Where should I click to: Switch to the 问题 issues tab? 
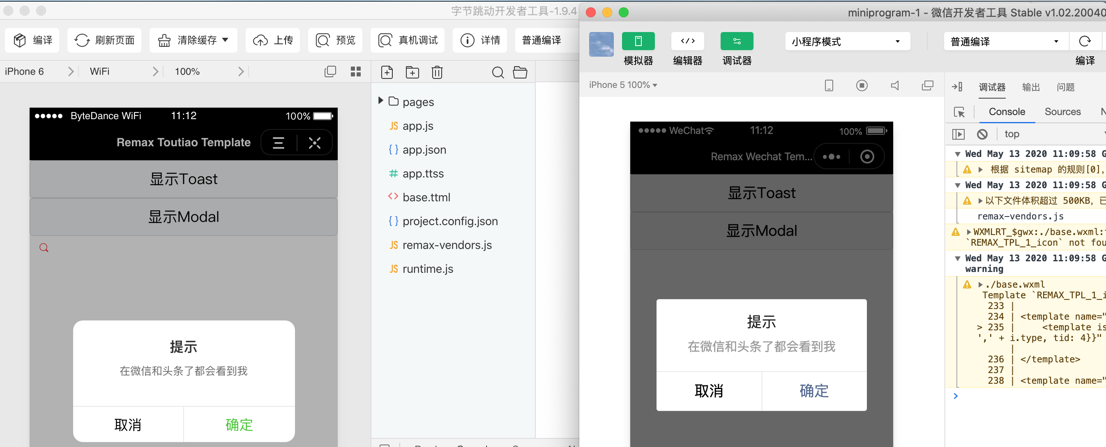tap(1065, 87)
